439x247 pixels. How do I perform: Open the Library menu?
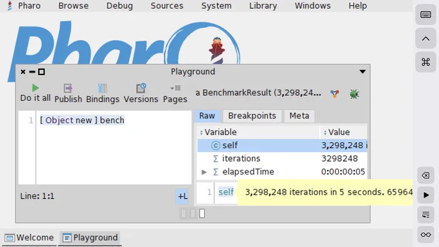(x=263, y=6)
